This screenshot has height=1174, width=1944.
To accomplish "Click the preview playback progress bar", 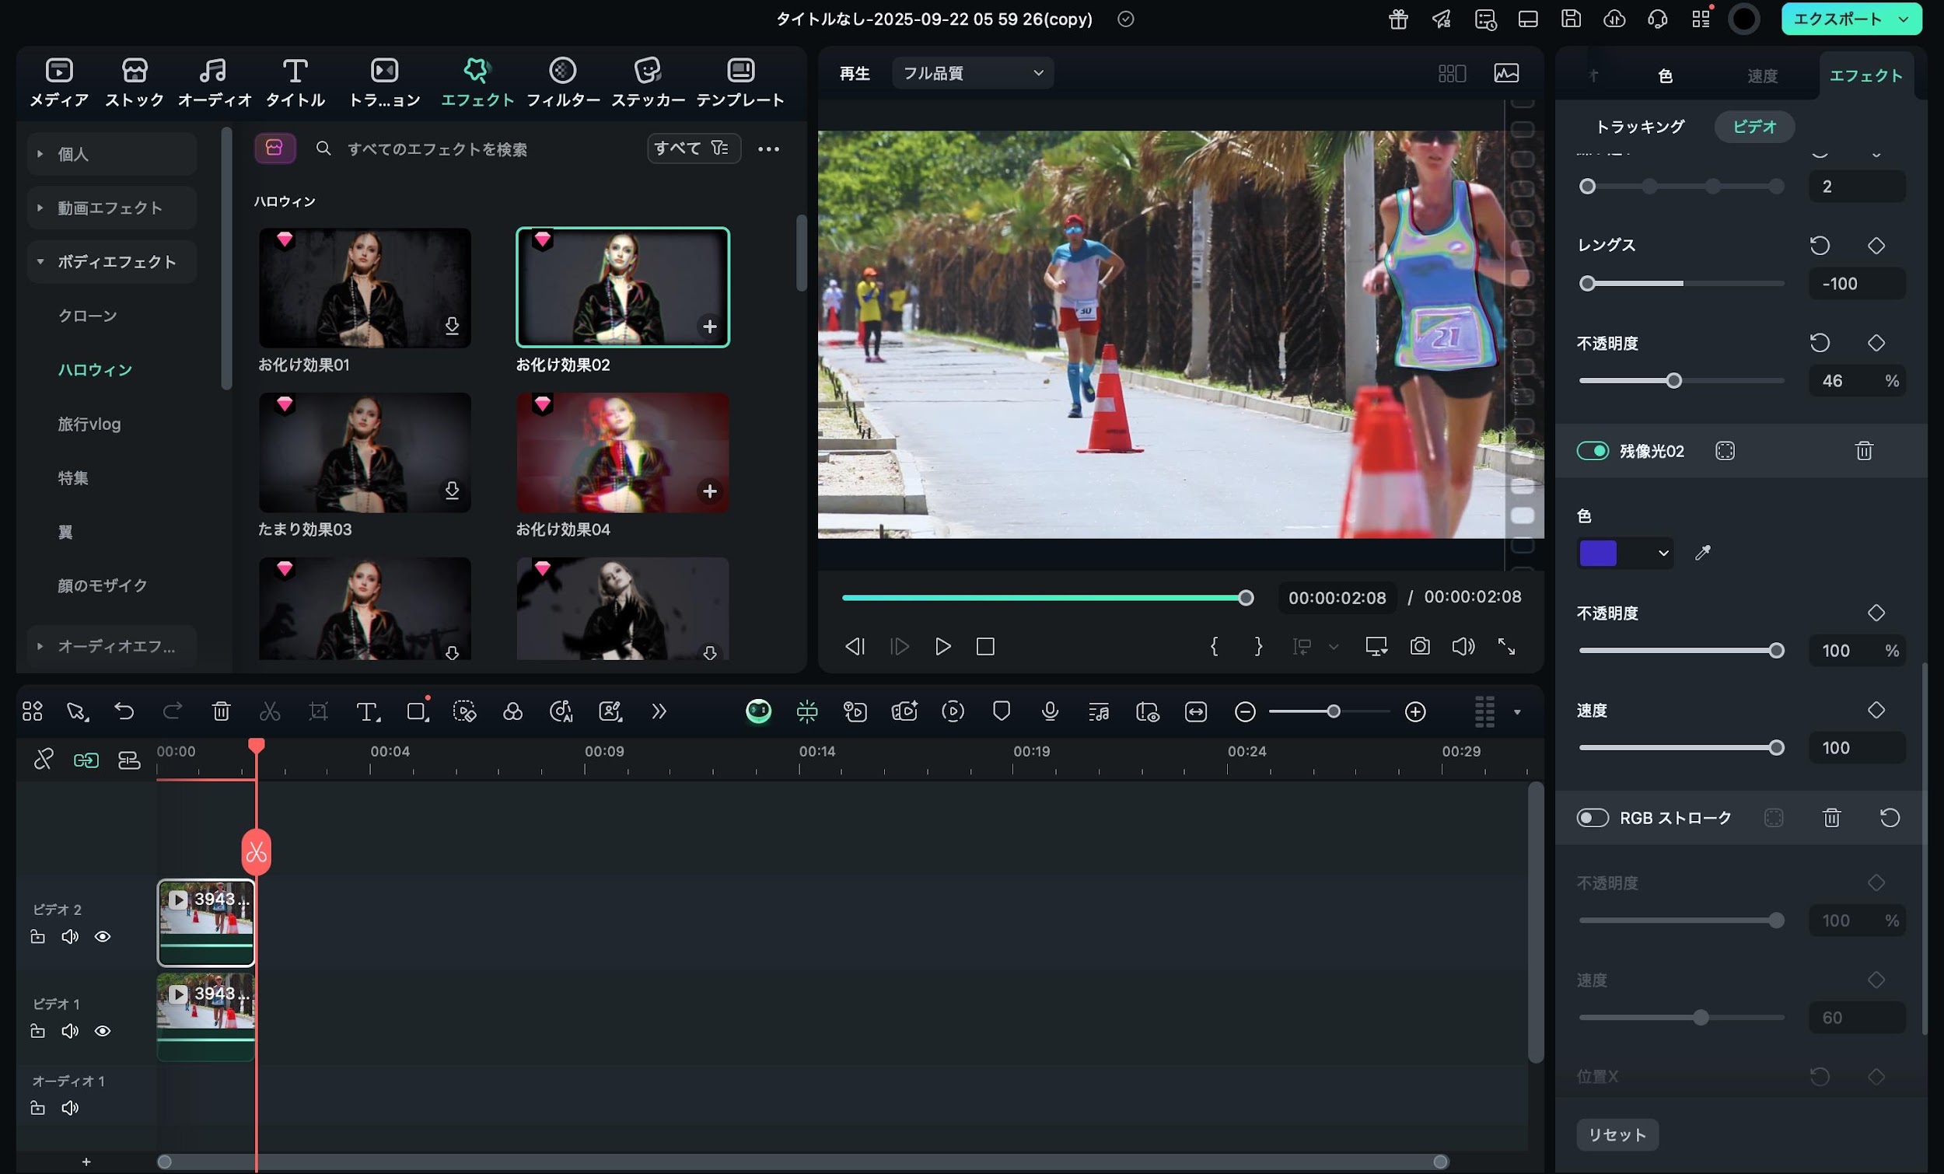I will 1047,598.
